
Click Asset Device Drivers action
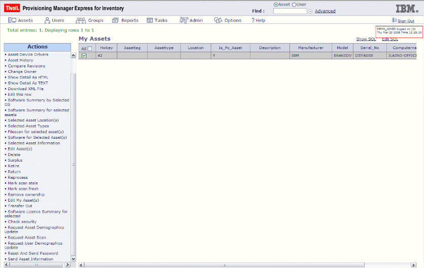[28, 54]
